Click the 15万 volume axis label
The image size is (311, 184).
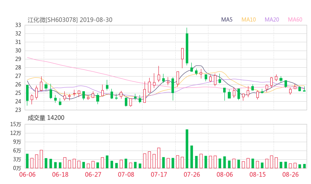(x=16, y=124)
